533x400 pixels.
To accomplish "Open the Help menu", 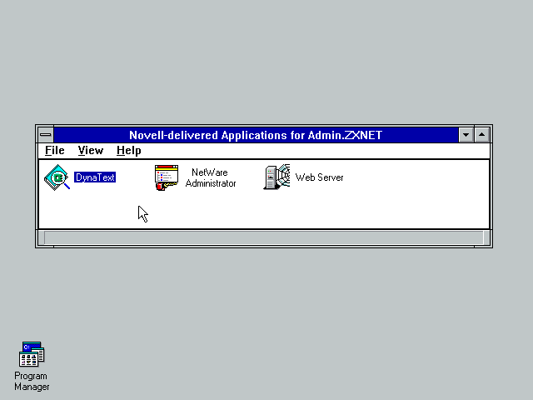I will (128, 150).
